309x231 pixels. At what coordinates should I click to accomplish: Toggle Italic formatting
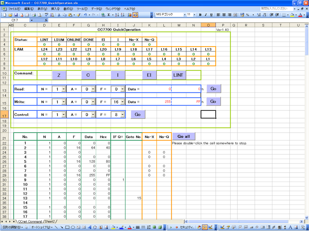[206, 15]
